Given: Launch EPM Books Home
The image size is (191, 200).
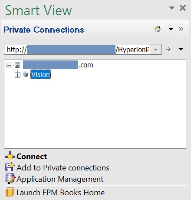Looking at the screenshot, I should [60, 193].
